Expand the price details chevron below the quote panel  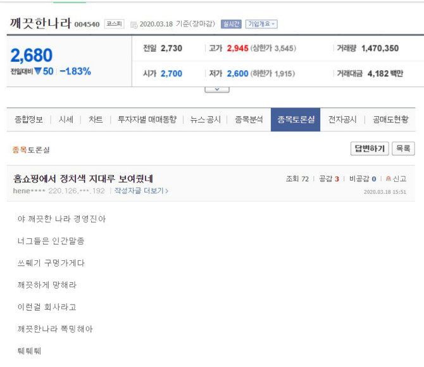pyautogui.click(x=217, y=90)
